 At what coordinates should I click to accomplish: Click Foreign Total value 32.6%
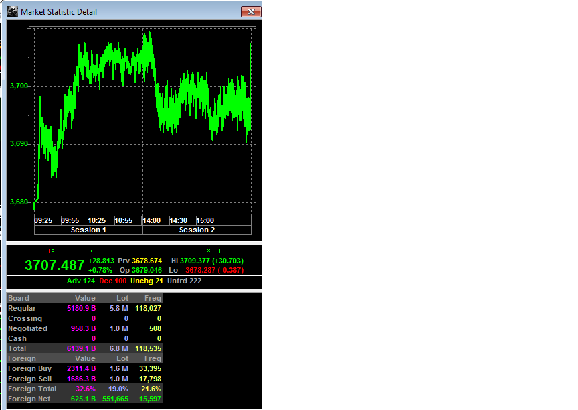[x=86, y=389]
